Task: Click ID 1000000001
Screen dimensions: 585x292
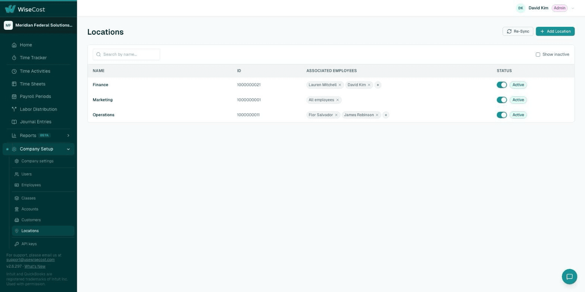Action: coord(249,100)
